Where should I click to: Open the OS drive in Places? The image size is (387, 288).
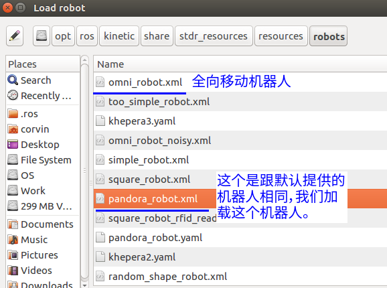[43, 175]
